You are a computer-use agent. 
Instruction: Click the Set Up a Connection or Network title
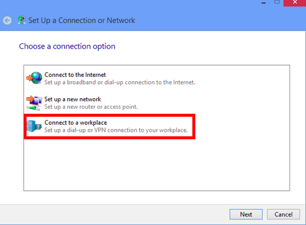pos(82,21)
